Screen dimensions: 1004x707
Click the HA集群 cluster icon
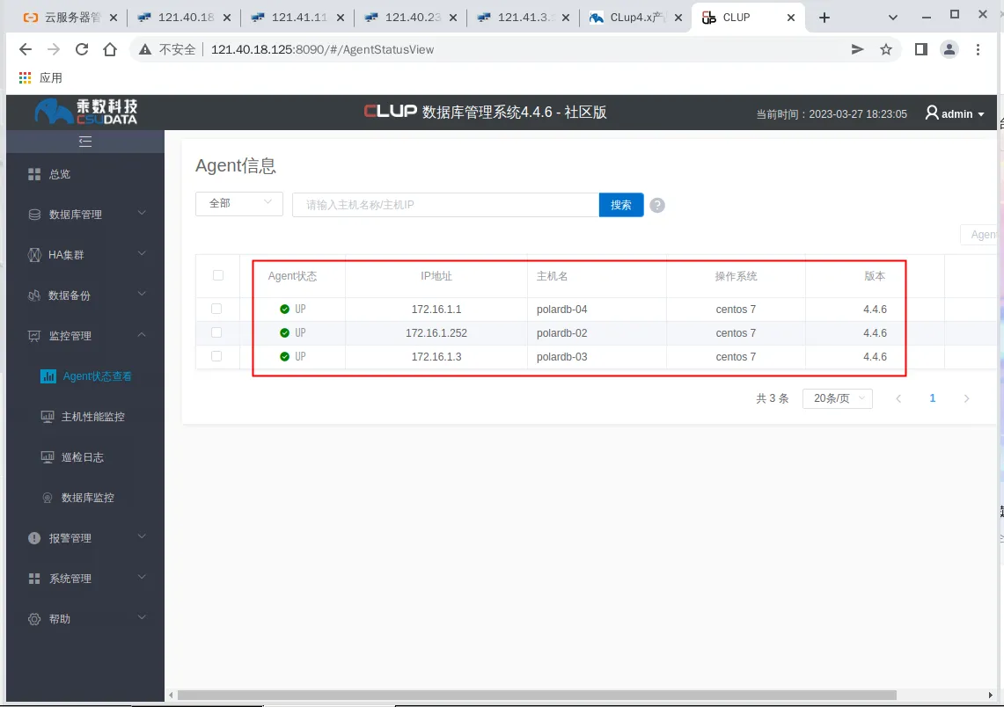[x=34, y=255]
